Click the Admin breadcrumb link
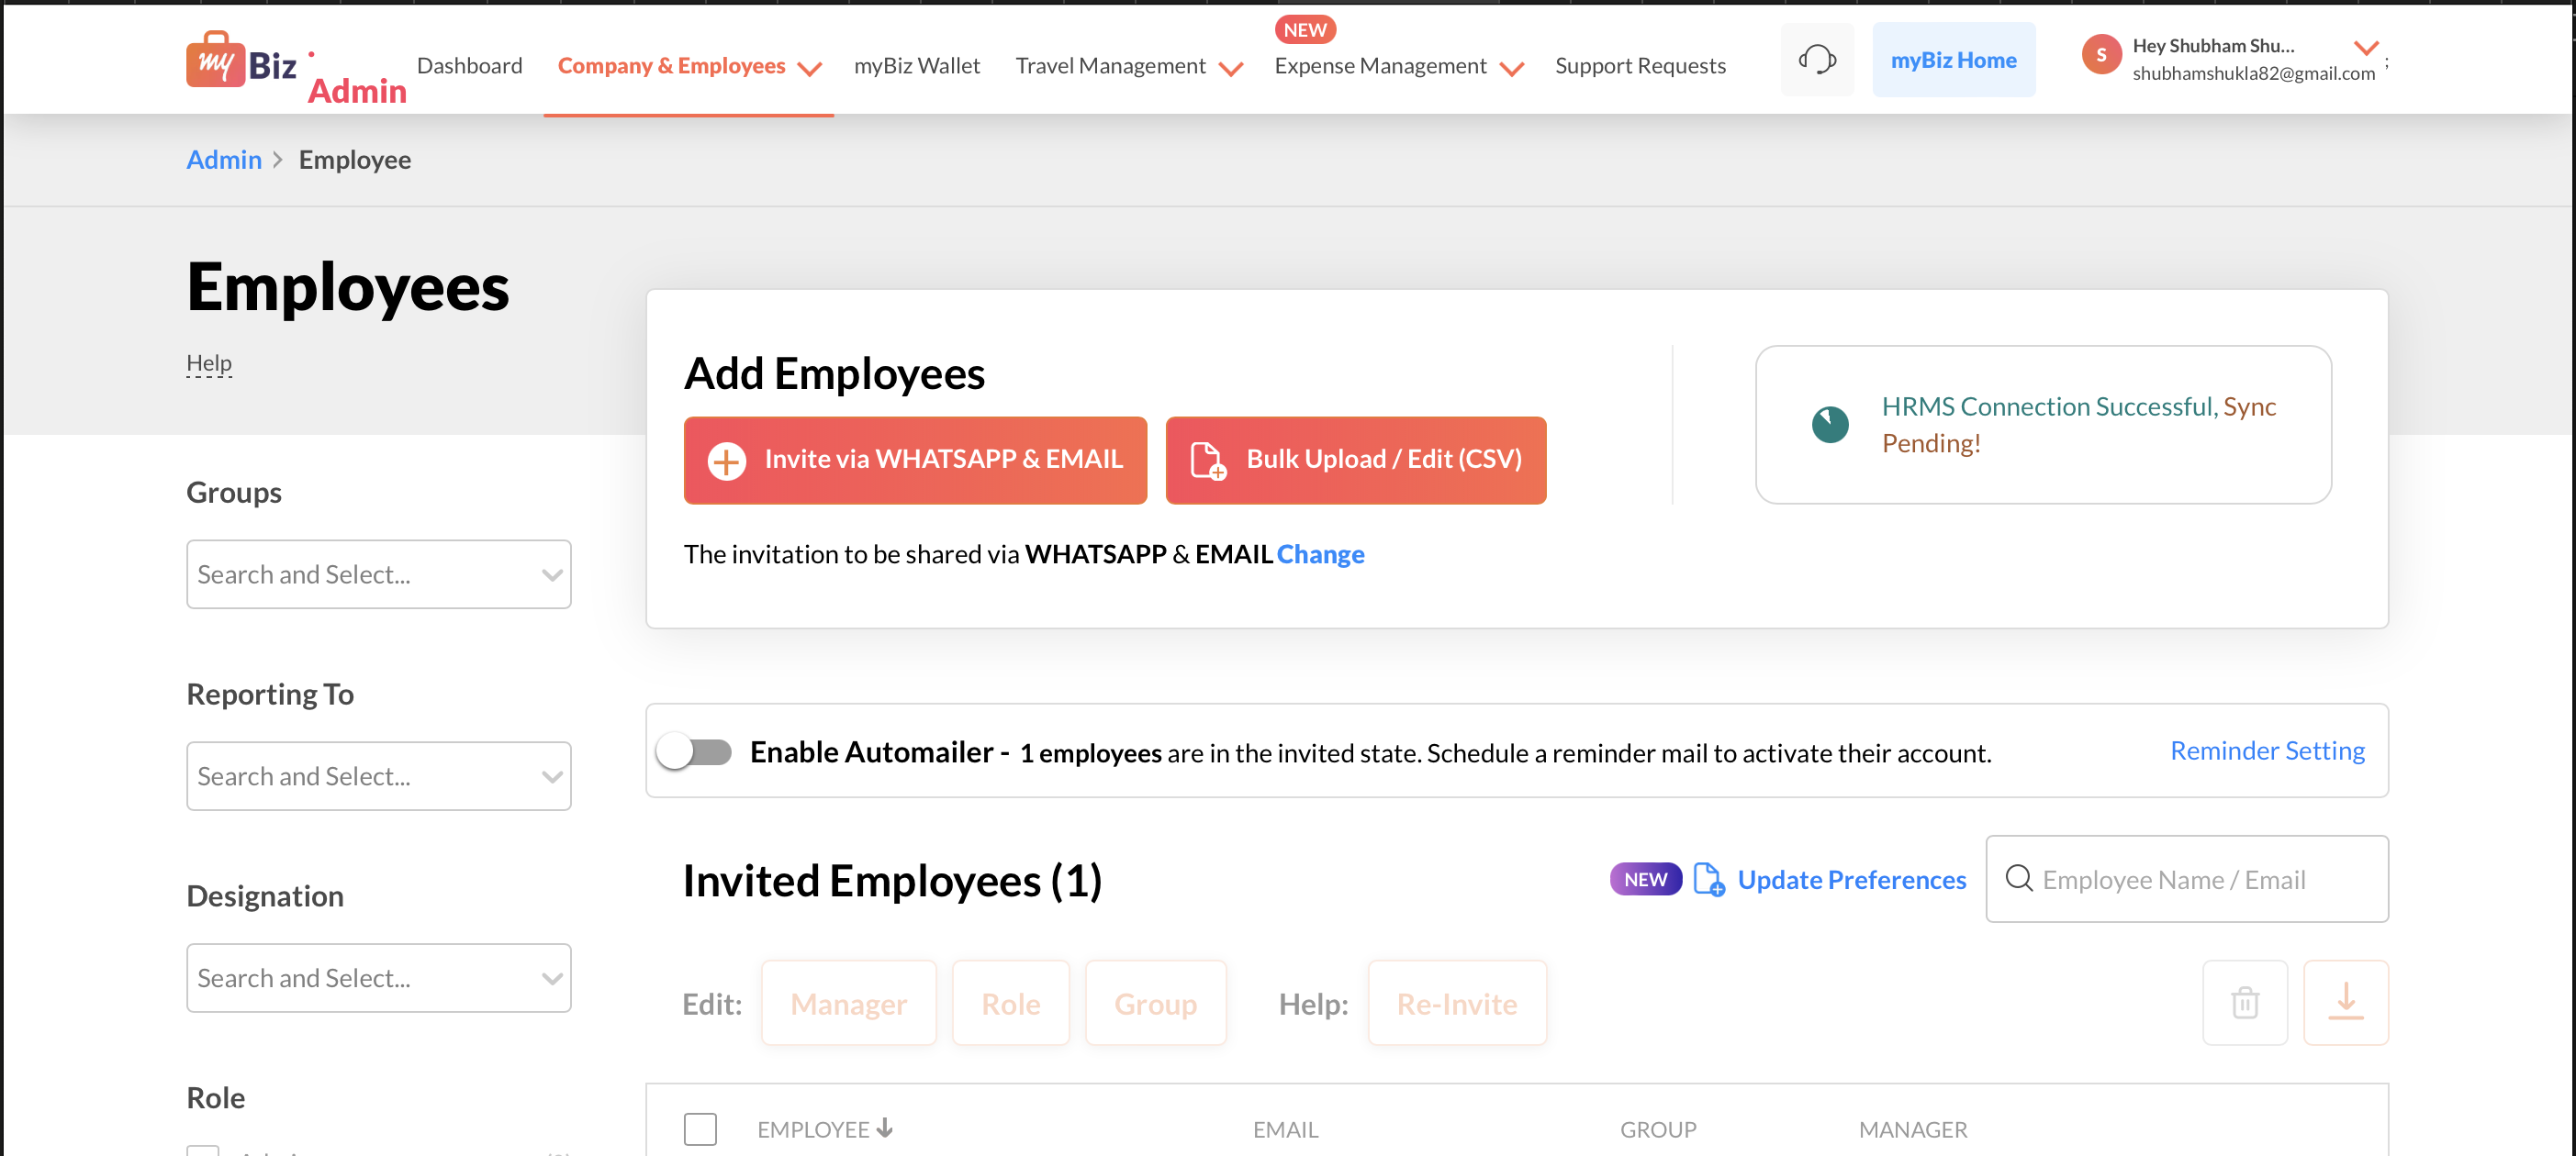The height and width of the screenshot is (1156, 2576). coord(224,160)
